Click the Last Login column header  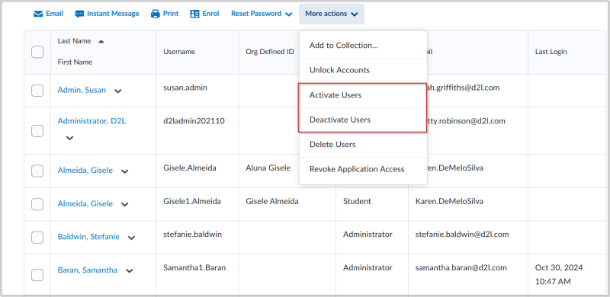[x=551, y=52]
